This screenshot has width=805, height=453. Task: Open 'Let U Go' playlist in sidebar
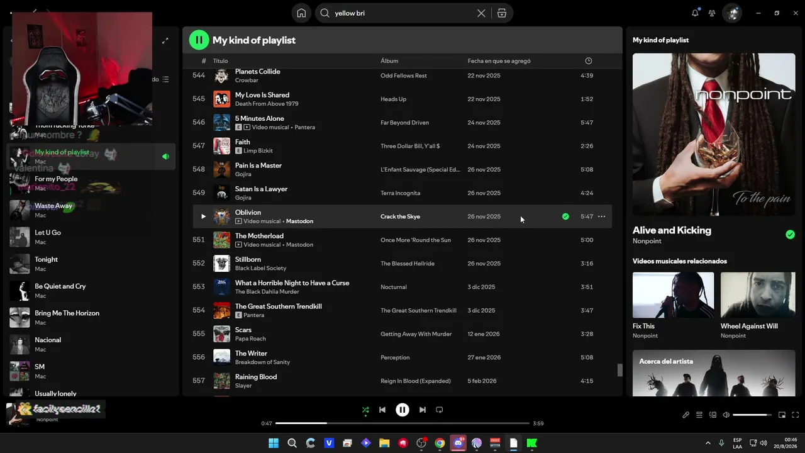coord(91,237)
